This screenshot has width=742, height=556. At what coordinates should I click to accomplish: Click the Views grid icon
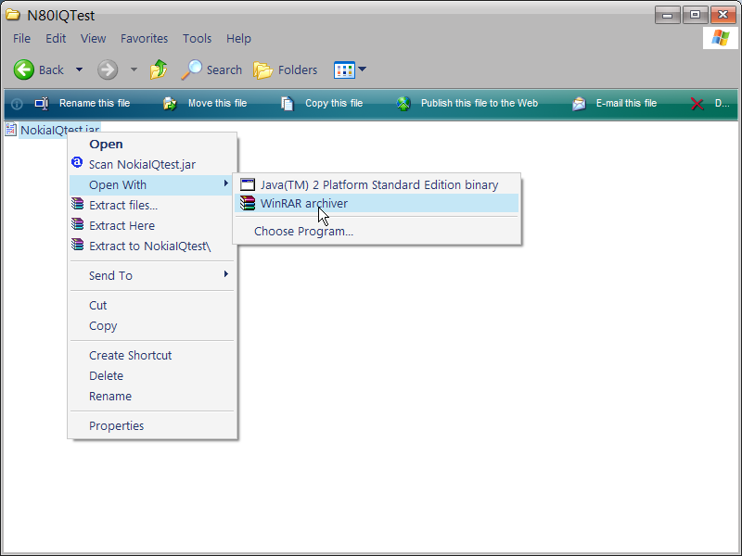click(x=344, y=70)
